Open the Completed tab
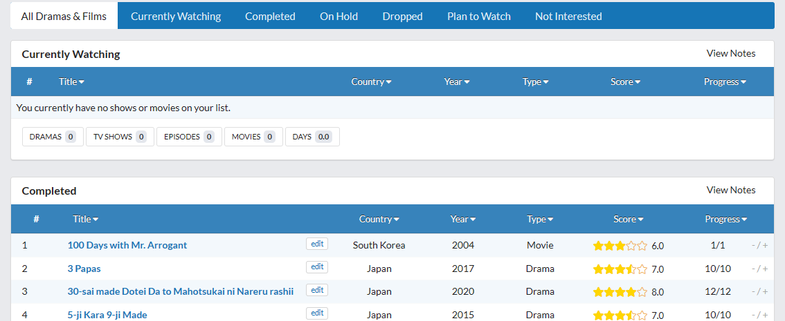 (270, 16)
